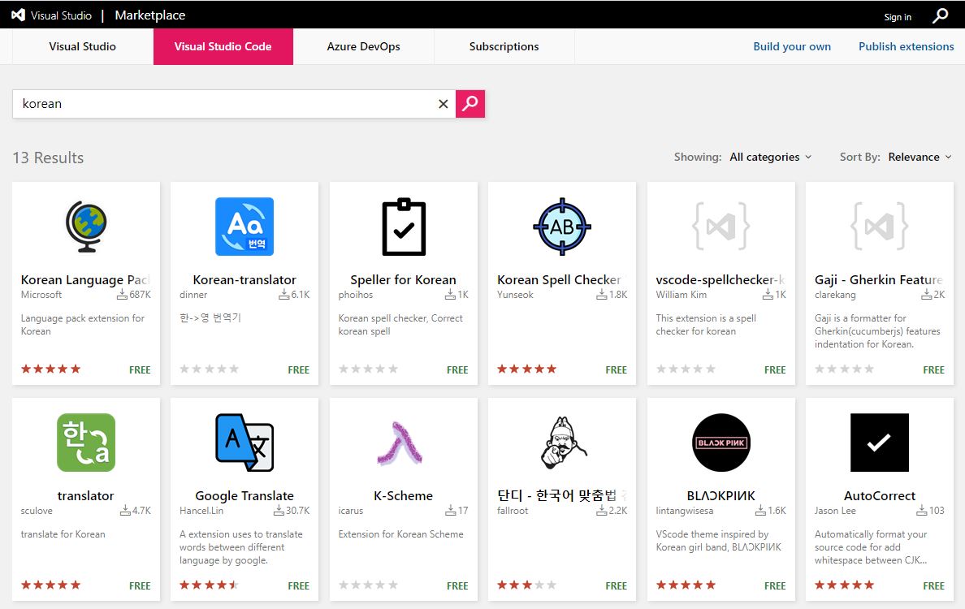
Task: Click the 'translate for Korean' description
Action: click(x=63, y=534)
